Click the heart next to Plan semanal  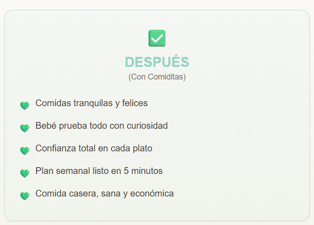25,173
